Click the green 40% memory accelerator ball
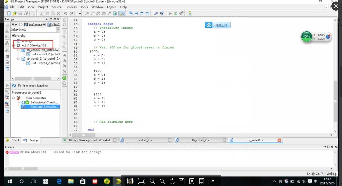 pyautogui.click(x=306, y=36)
